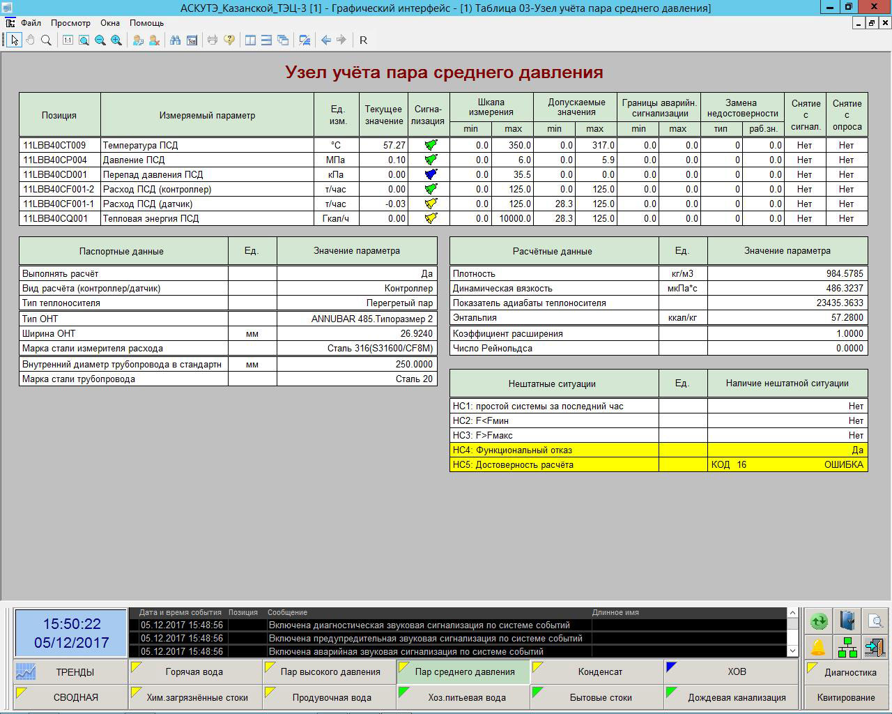
Task: Click the blue door icon
Action: point(847,621)
